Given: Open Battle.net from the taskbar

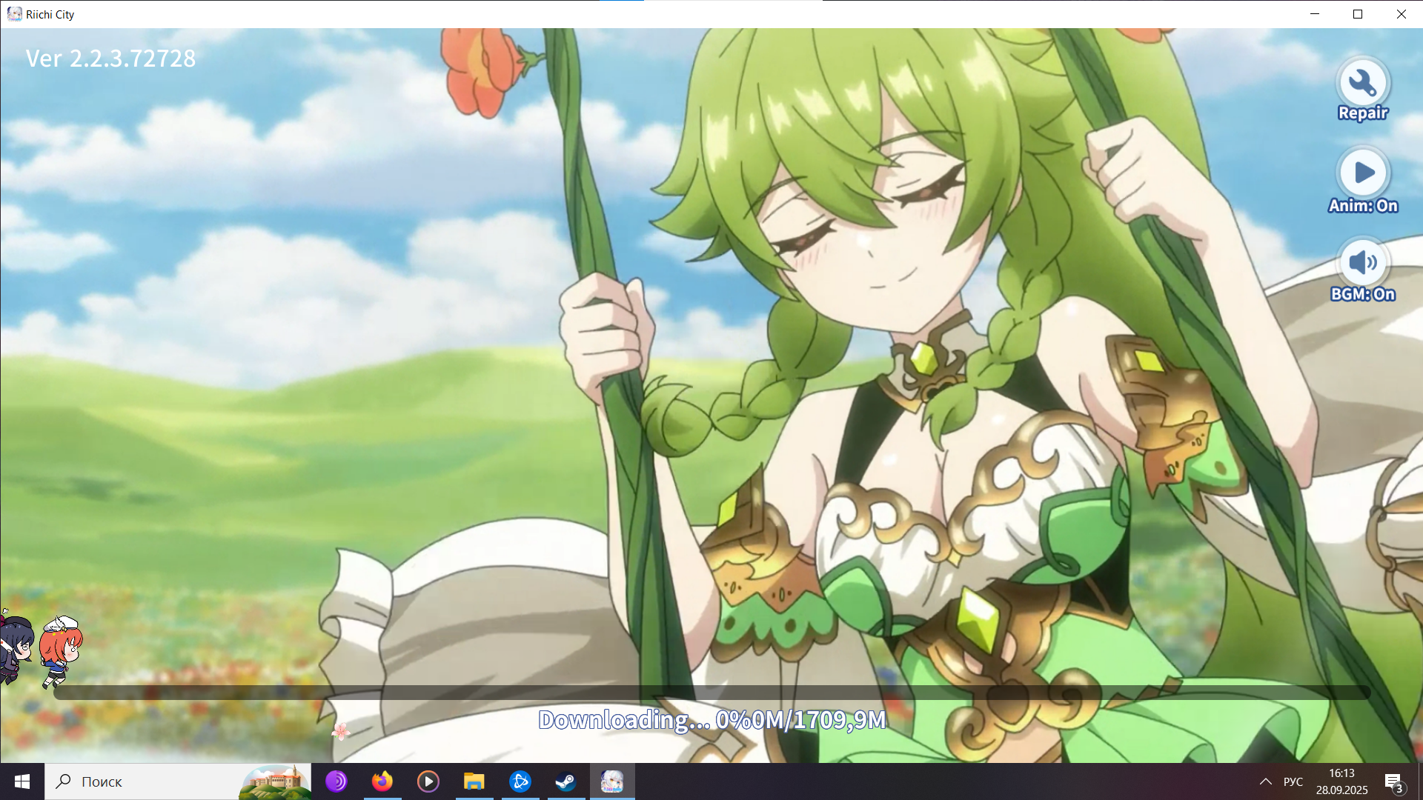Looking at the screenshot, I should (520, 781).
